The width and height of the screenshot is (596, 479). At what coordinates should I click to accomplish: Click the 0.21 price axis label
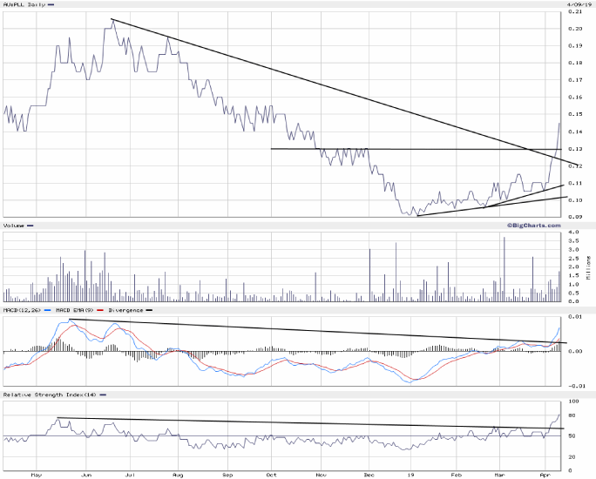coord(574,12)
